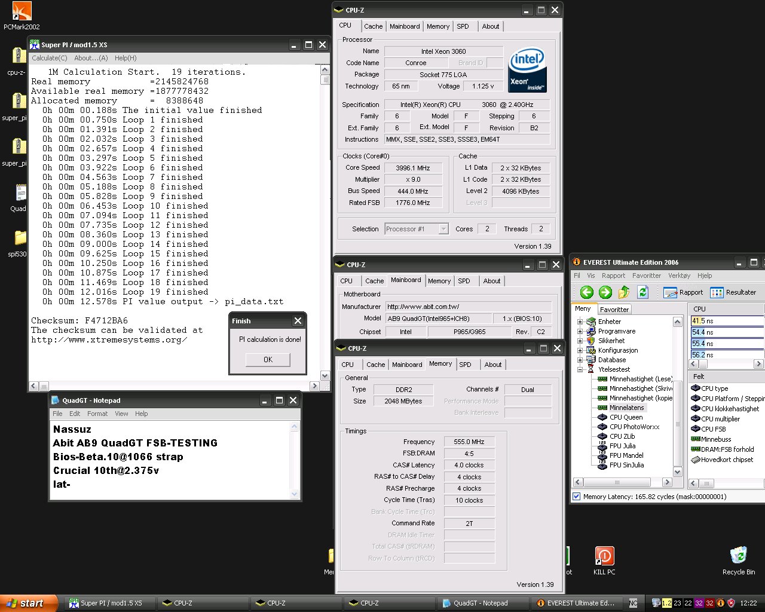
Task: Select CPU multiplier row in Felt list
Action: [716, 419]
